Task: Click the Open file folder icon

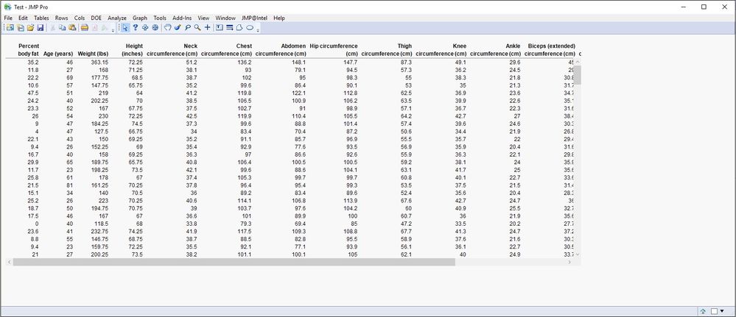Action: click(30, 28)
